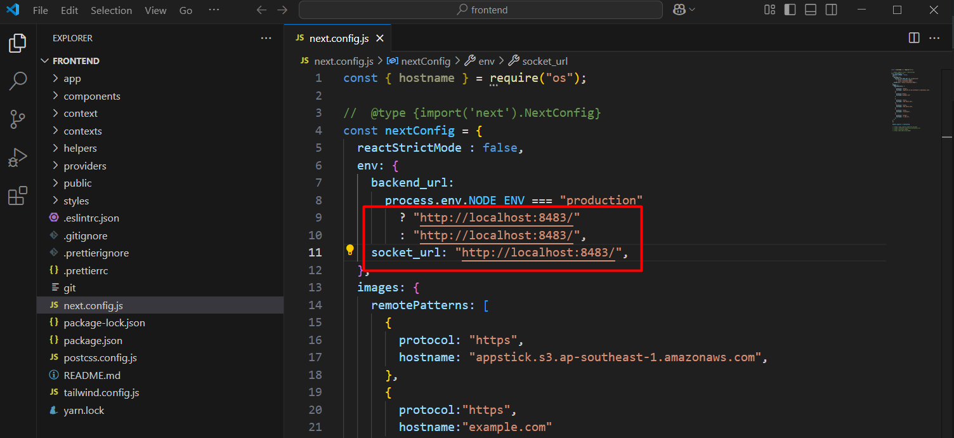Click the localhost URL on line 9

[497, 218]
